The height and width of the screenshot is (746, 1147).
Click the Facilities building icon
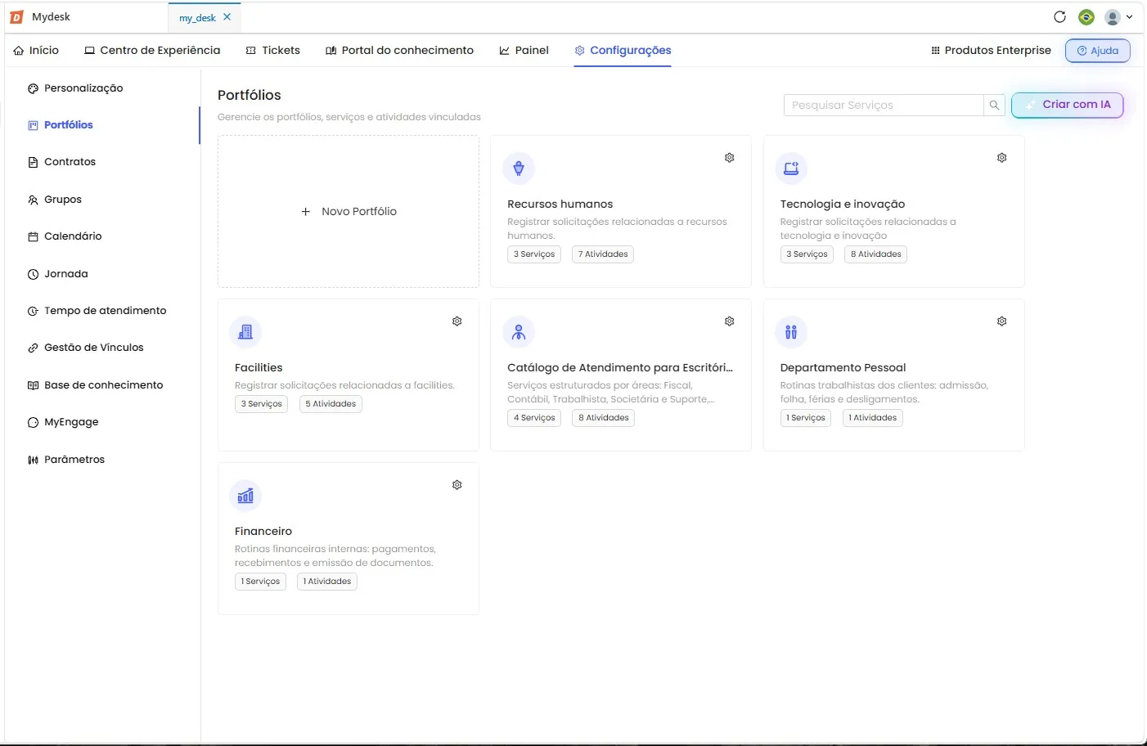click(245, 332)
